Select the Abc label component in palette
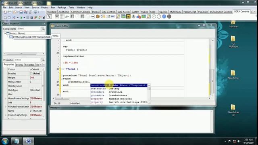 point(67,17)
